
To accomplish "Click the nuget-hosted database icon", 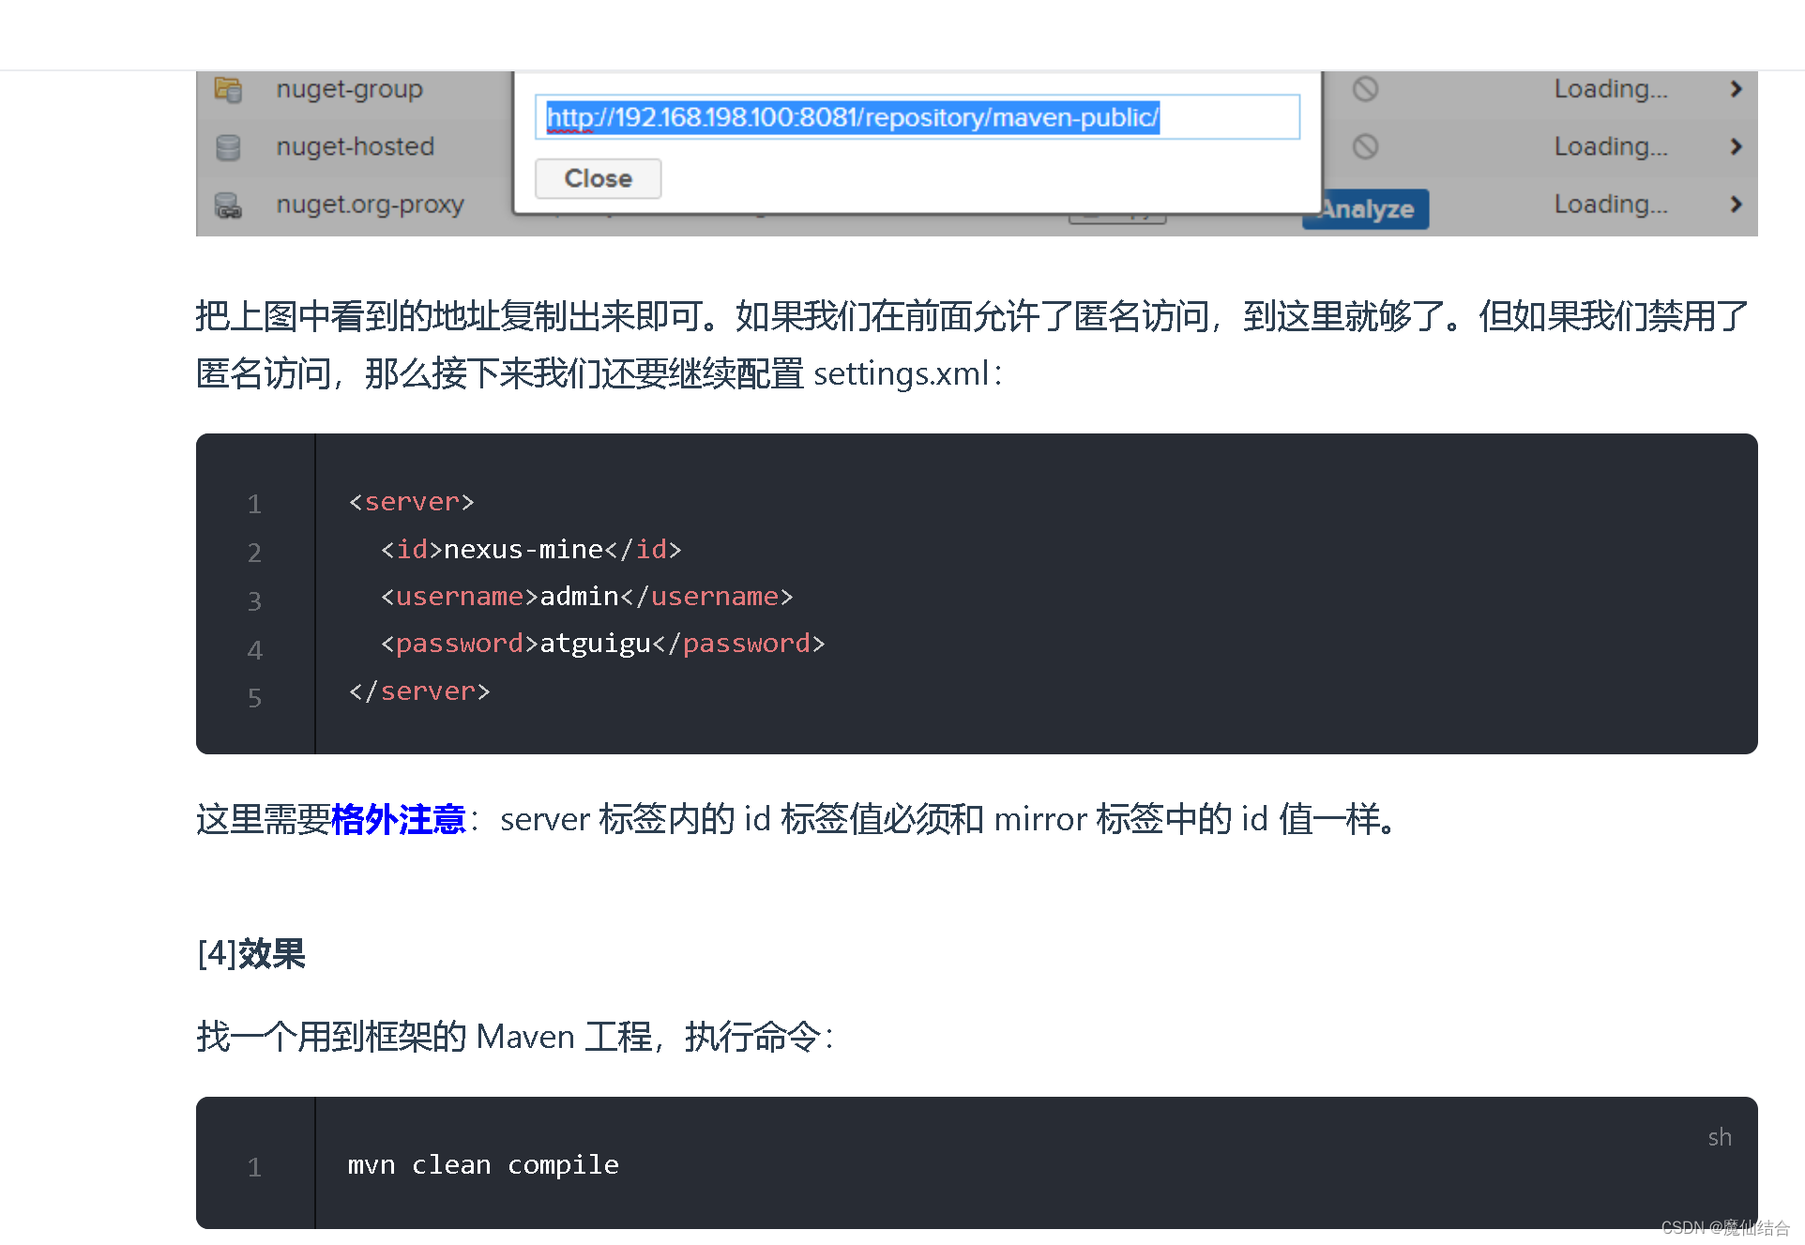I will [228, 147].
